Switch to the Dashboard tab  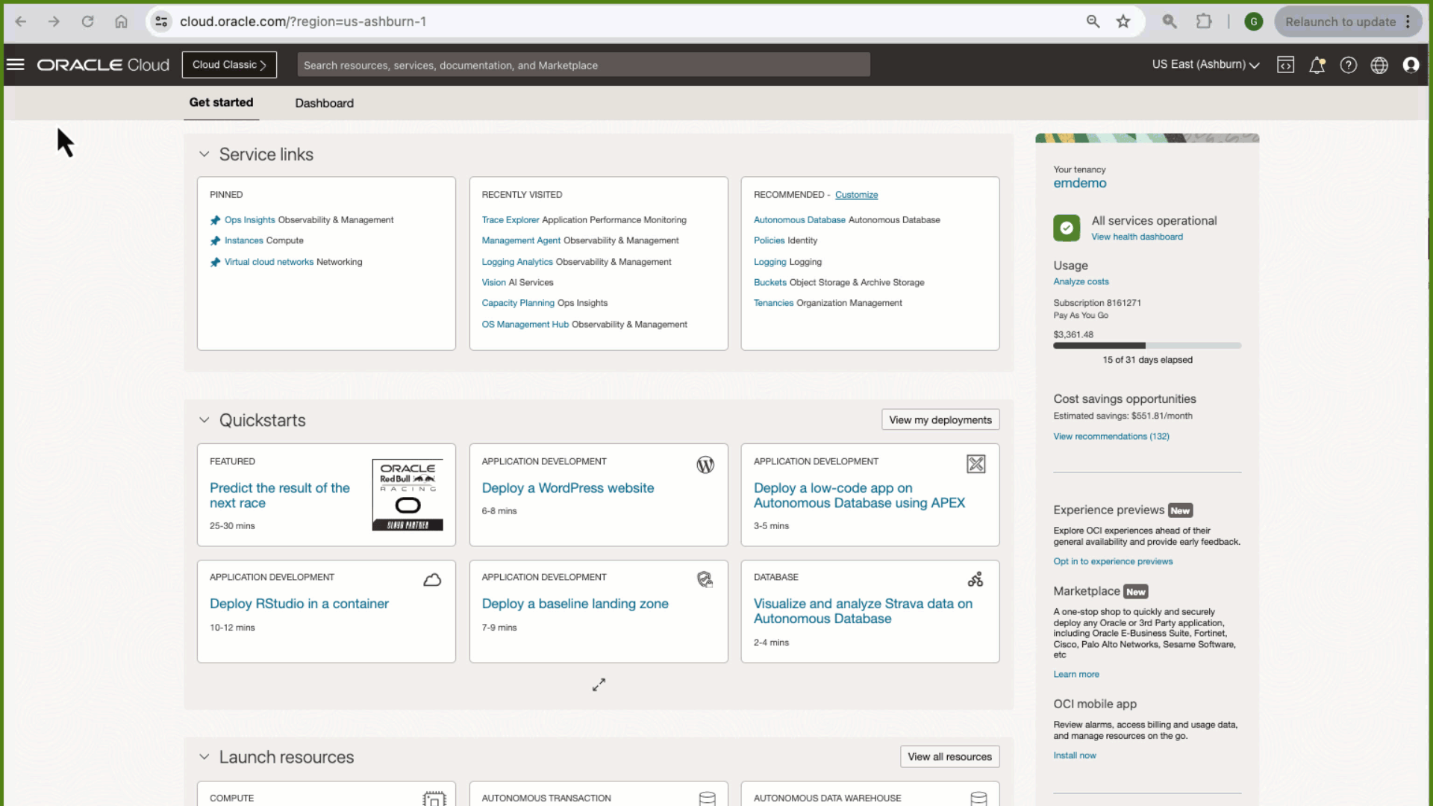[324, 103]
